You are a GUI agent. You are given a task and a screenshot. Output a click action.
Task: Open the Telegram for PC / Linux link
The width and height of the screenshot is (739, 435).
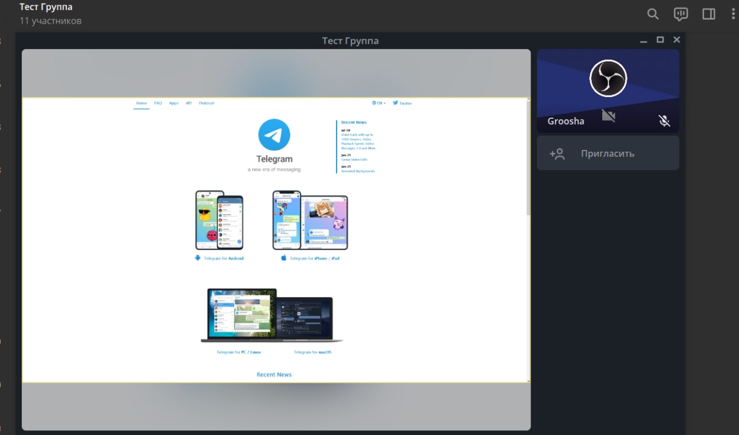pyautogui.click(x=238, y=352)
